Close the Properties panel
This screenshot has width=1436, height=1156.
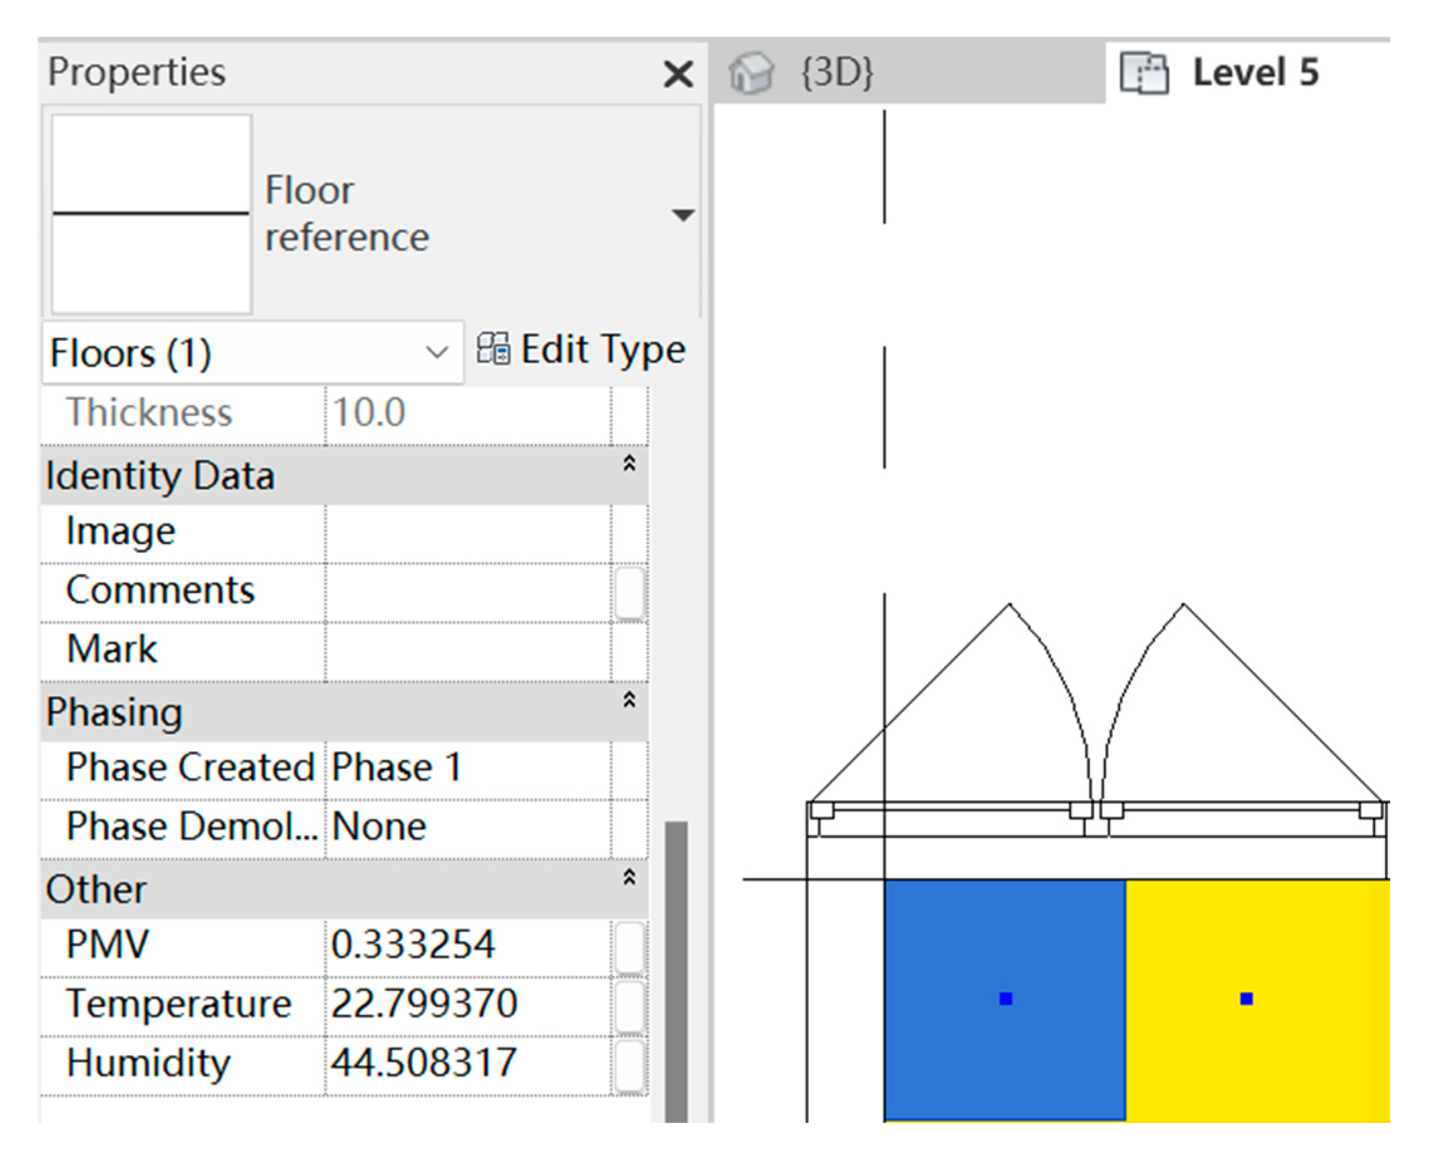click(678, 74)
